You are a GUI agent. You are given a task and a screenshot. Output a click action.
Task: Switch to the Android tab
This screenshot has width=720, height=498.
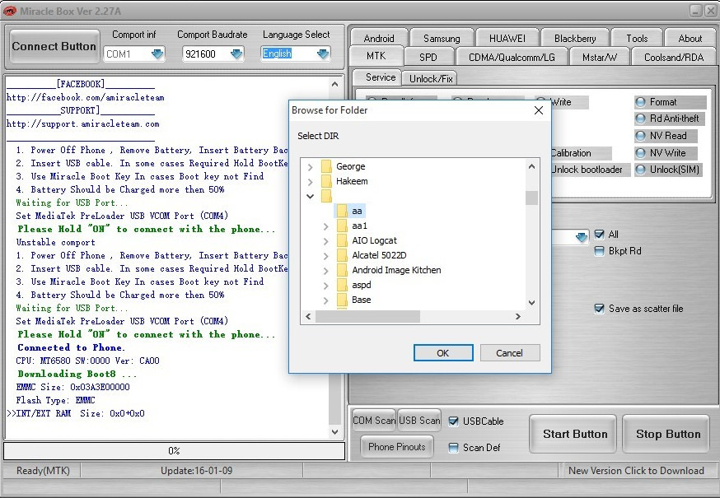pyautogui.click(x=379, y=38)
